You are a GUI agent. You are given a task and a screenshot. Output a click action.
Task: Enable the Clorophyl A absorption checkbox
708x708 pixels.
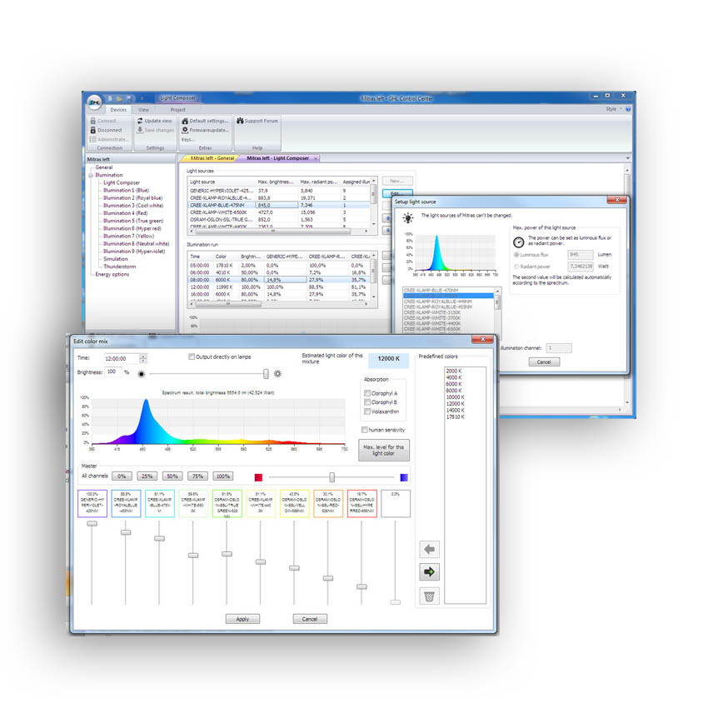click(367, 393)
